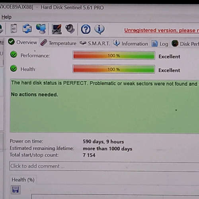Click the 'No actions needed.' text
Image resolution: width=199 pixels, height=199 pixels.
coord(35,94)
